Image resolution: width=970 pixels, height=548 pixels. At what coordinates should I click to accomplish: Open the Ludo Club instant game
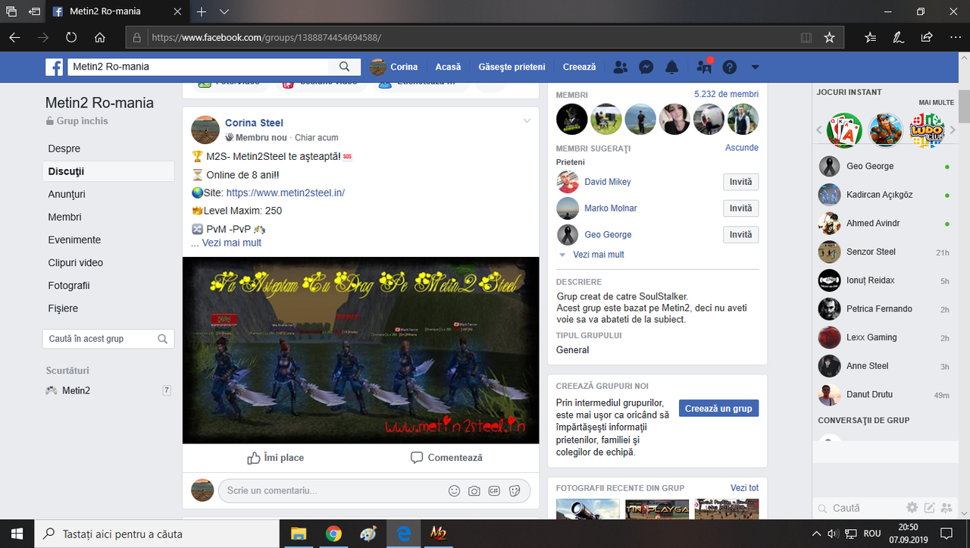coord(927,130)
